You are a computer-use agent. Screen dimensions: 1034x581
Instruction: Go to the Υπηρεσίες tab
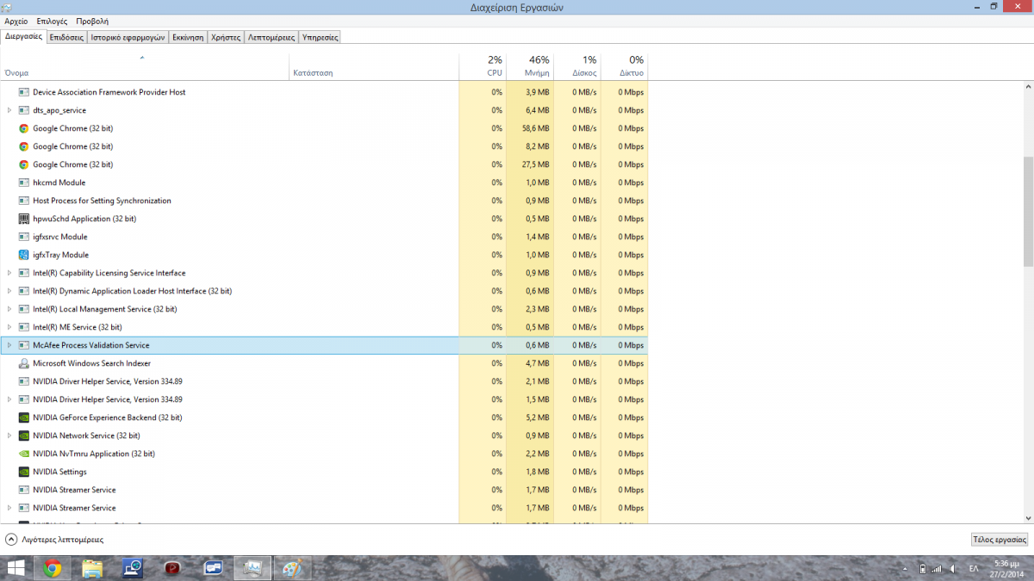click(321, 38)
